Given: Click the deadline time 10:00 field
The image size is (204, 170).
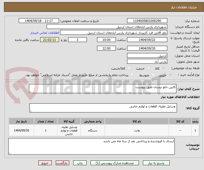Looking at the screenshot, I should point(106,40).
